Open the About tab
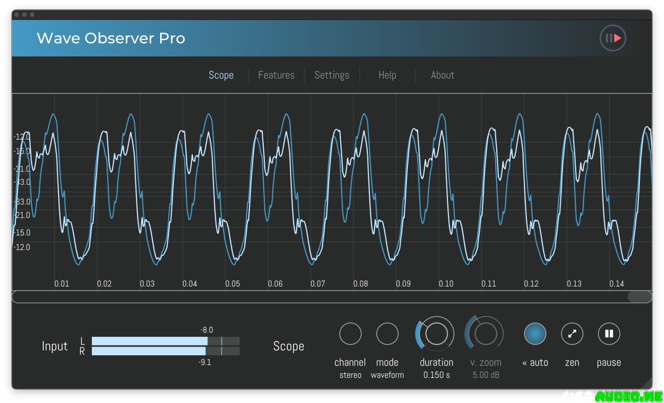Image resolution: width=664 pixels, height=403 pixels. point(442,75)
